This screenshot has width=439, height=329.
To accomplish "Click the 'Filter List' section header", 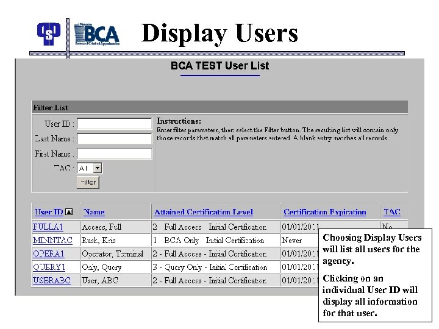I will [x=220, y=107].
